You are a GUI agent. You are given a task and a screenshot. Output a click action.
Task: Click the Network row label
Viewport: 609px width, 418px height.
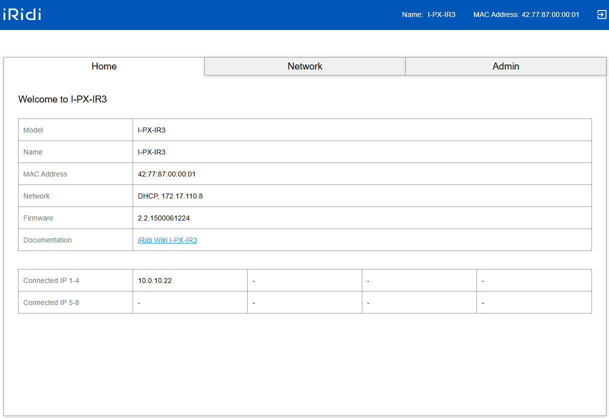point(37,196)
